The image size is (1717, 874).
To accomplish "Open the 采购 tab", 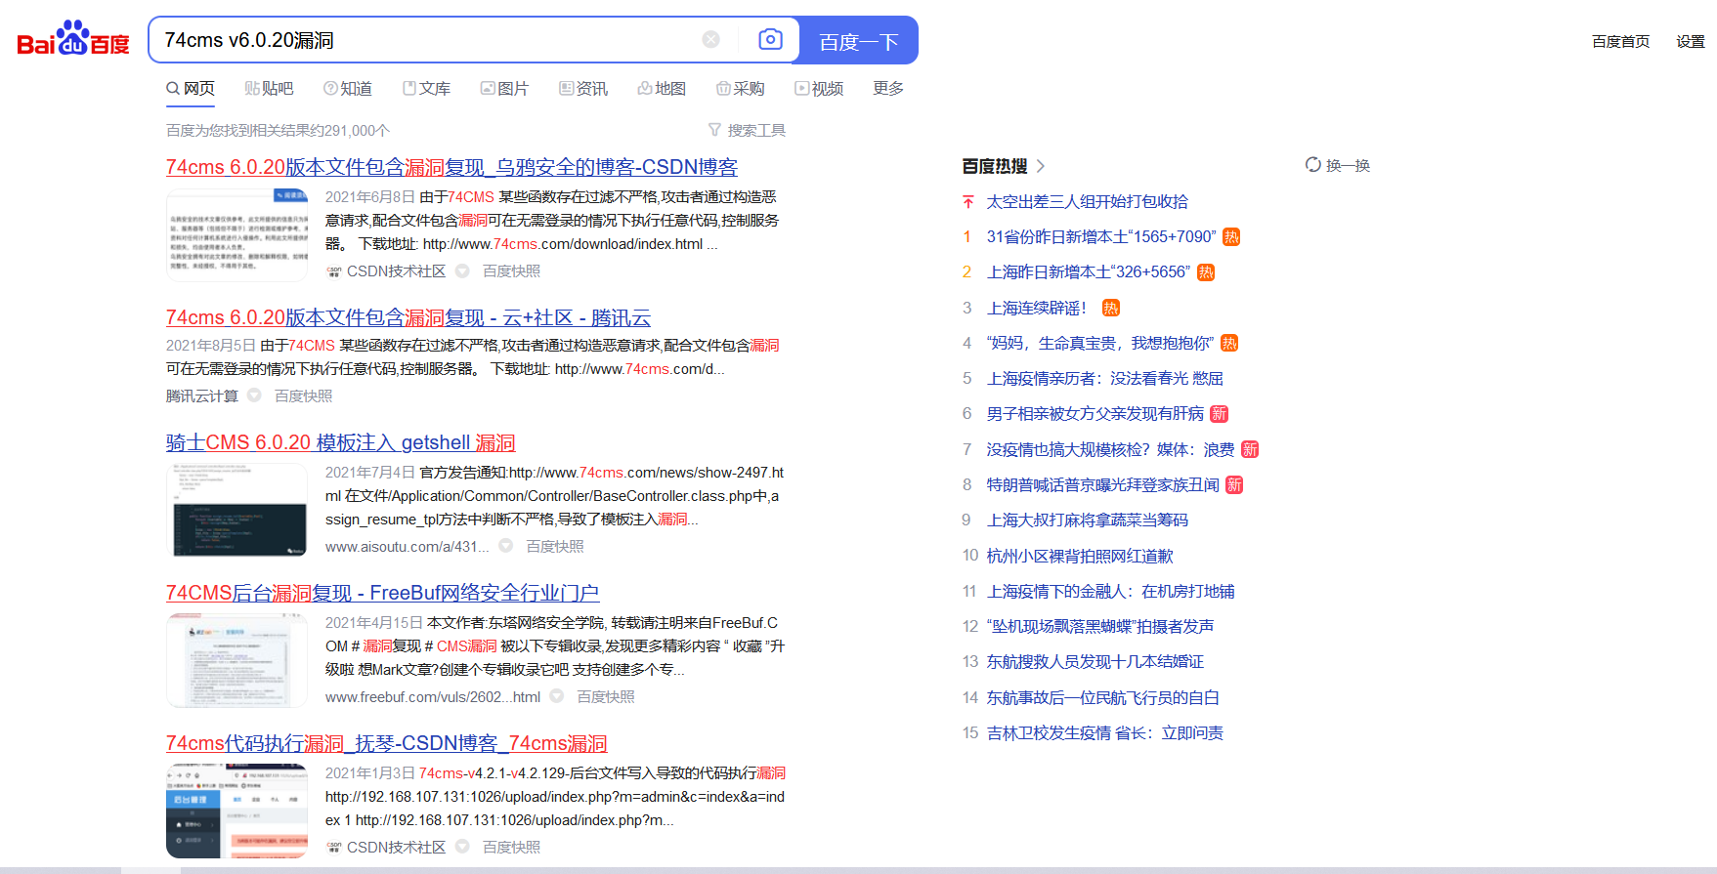I will [740, 89].
